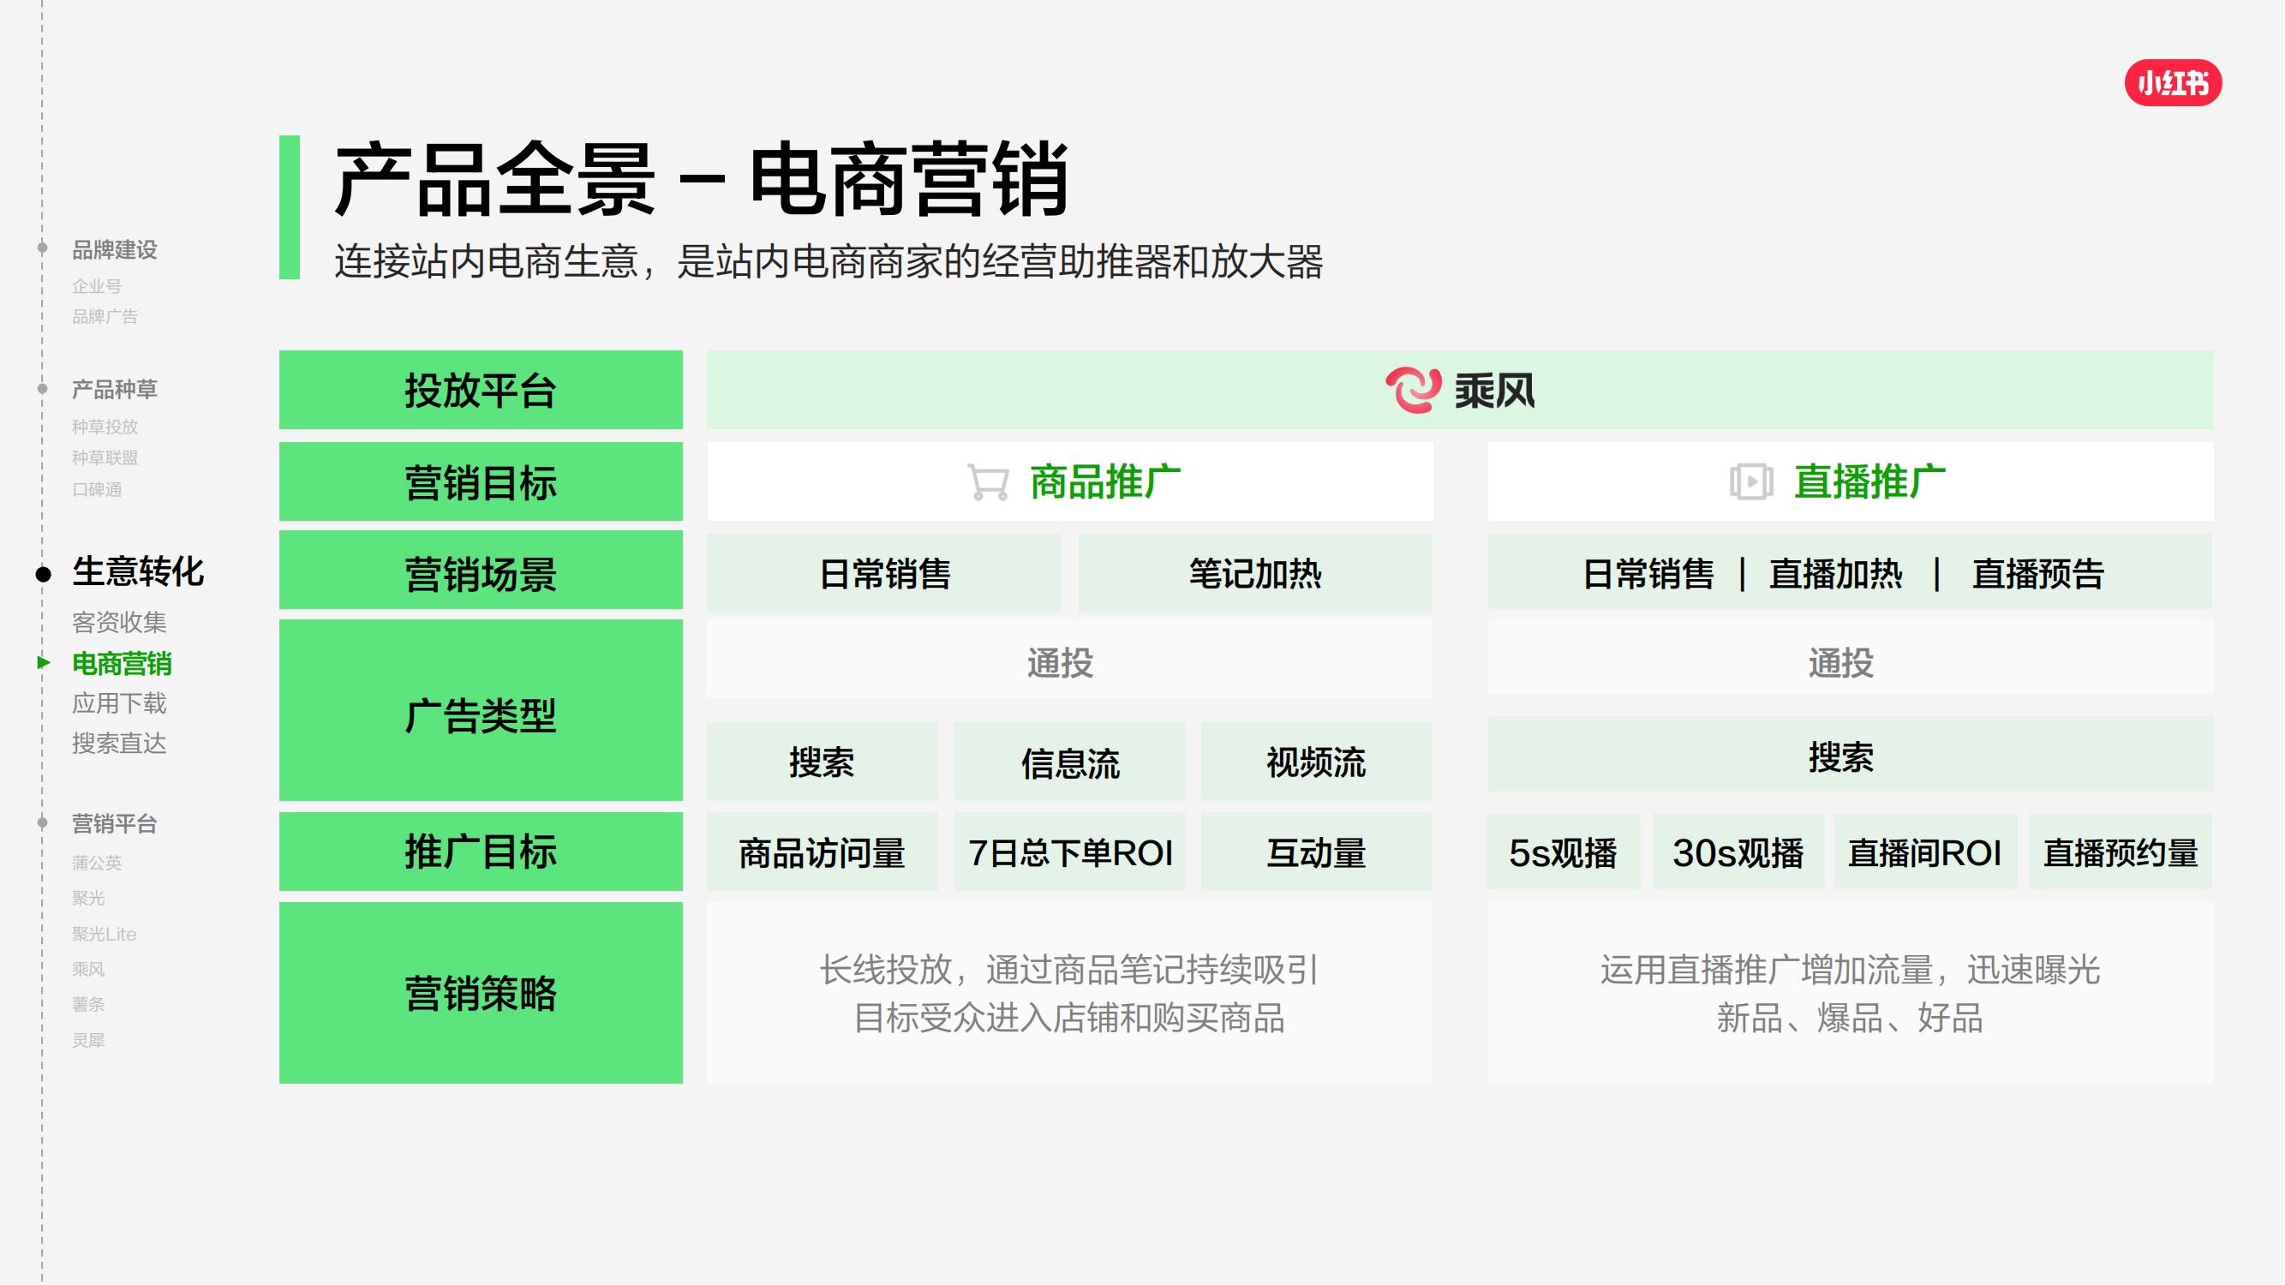Click the 搜索 cell under 商品推广
This screenshot has width=2285, height=1285.
click(822, 762)
